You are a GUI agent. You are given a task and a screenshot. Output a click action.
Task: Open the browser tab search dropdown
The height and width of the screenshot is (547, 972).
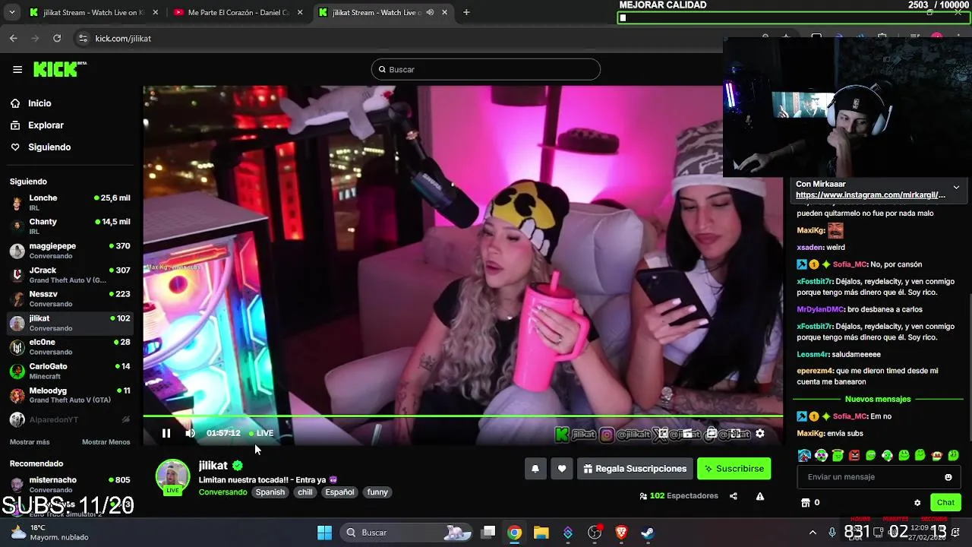[11, 12]
